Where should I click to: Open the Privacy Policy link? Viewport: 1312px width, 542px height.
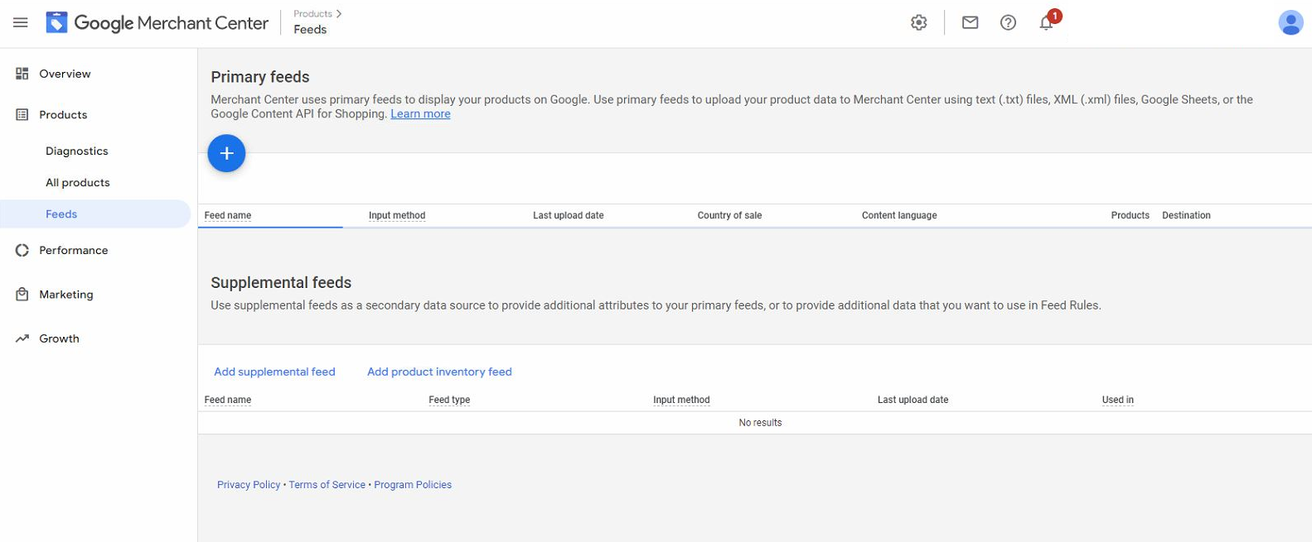pos(249,485)
